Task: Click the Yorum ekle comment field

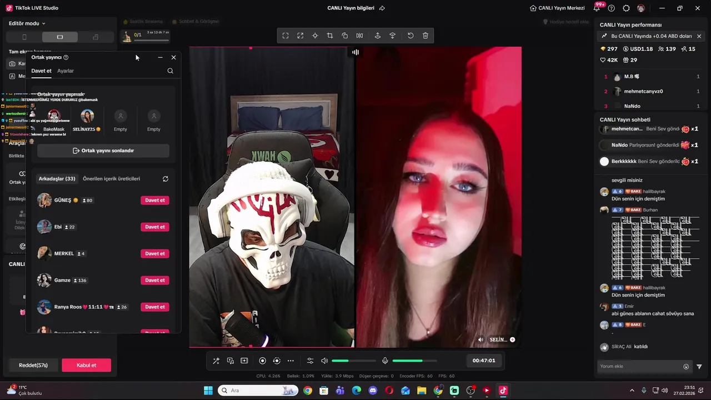Action: click(x=639, y=366)
